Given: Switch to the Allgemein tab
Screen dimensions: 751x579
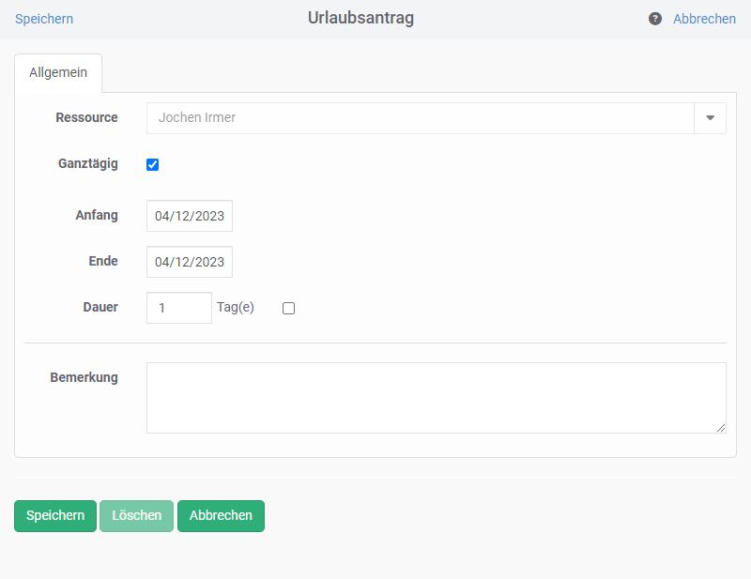Looking at the screenshot, I should click(58, 73).
